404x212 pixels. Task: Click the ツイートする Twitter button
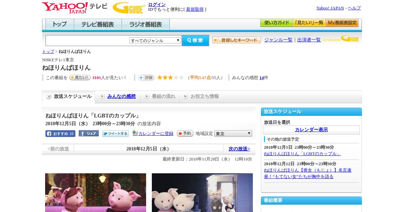(x=115, y=134)
